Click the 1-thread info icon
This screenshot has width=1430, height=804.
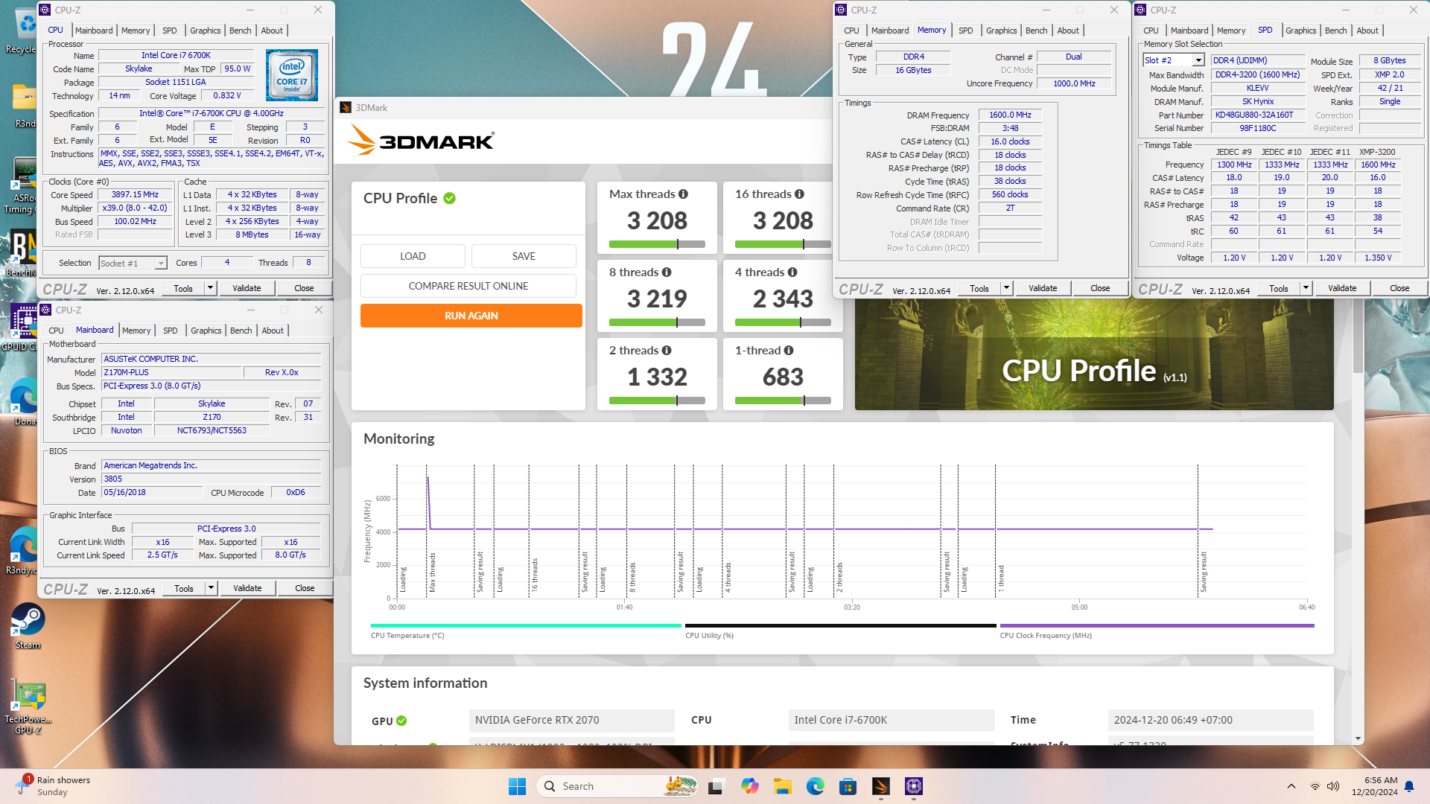pos(789,351)
